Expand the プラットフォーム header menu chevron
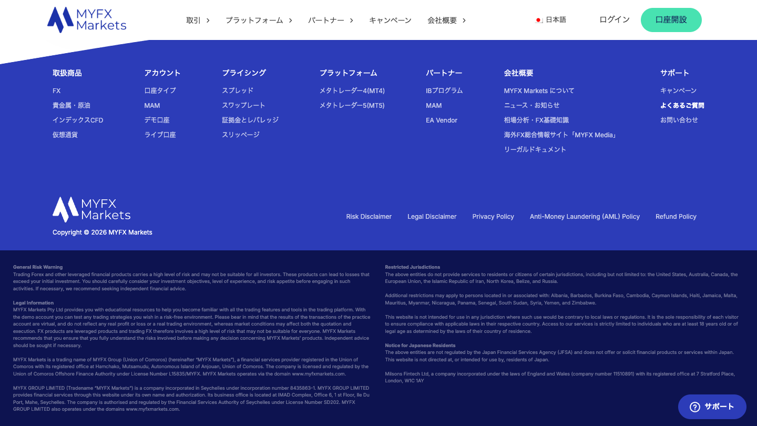The image size is (757, 426). click(x=291, y=21)
